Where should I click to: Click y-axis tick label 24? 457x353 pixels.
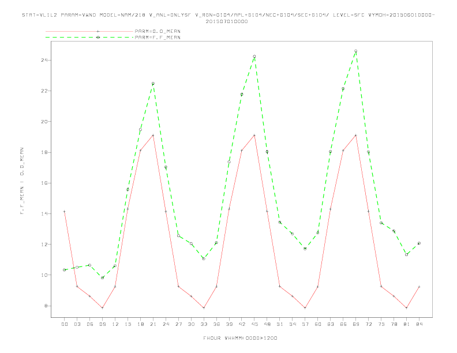(x=44, y=61)
